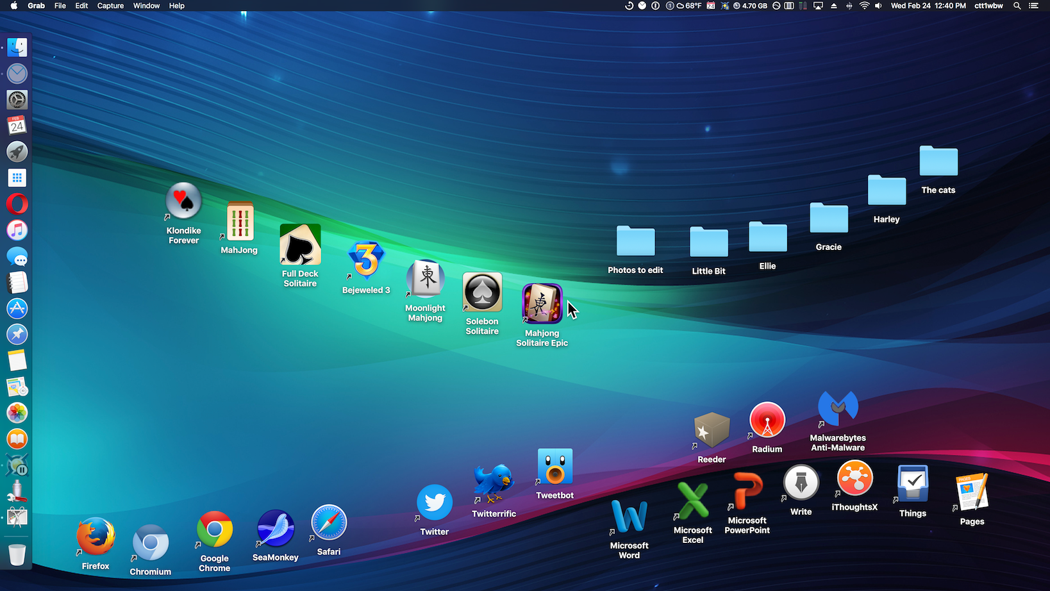Open The cats folder
Image resolution: width=1050 pixels, height=591 pixels.
(938, 162)
